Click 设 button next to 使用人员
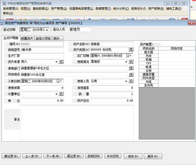The width and height of the screenshot is (196, 165). click(x=131, y=81)
